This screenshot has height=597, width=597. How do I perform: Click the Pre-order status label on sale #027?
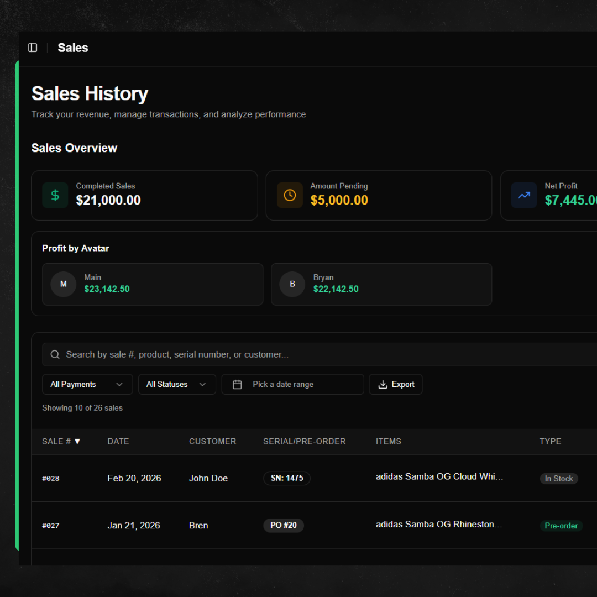click(561, 526)
